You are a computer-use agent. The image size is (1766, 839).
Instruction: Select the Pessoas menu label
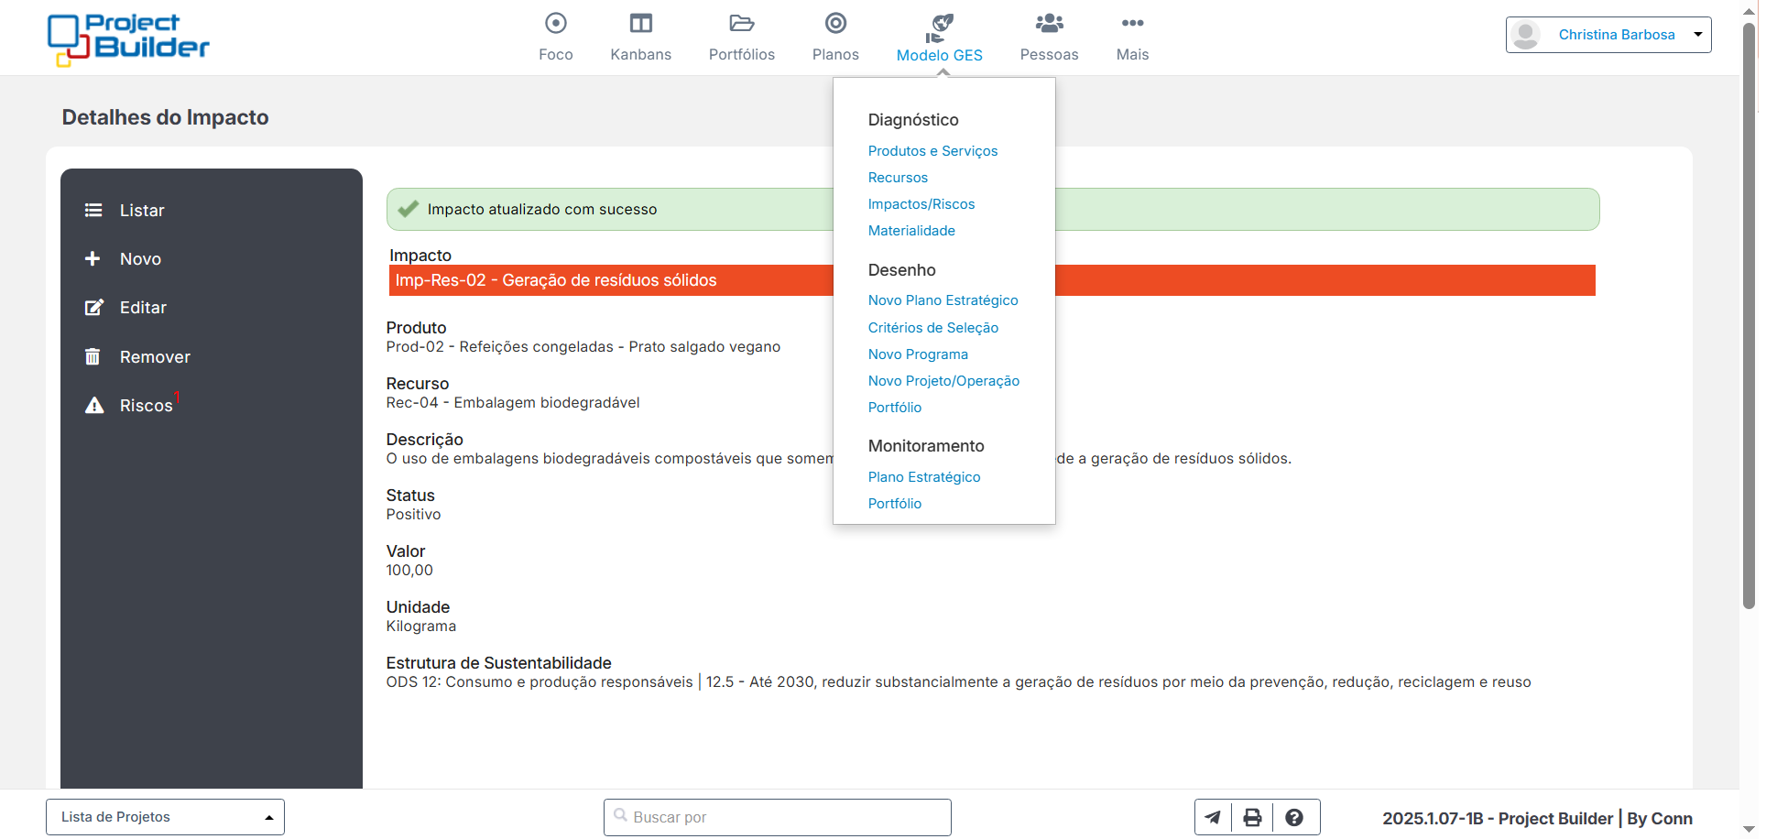point(1049,55)
